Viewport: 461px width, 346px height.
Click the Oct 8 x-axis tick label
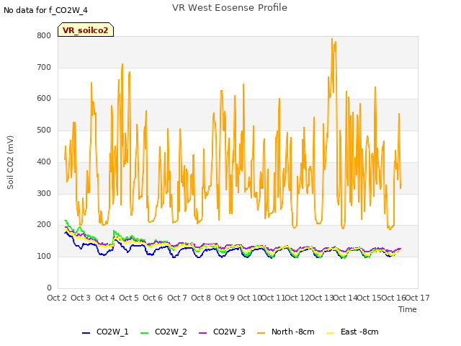[x=201, y=298]
